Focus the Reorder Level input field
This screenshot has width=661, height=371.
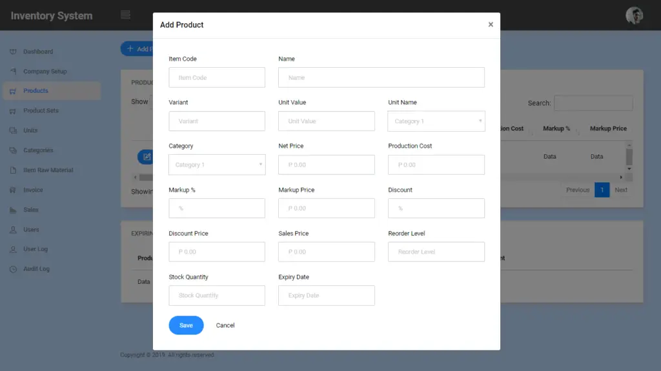tap(436, 252)
